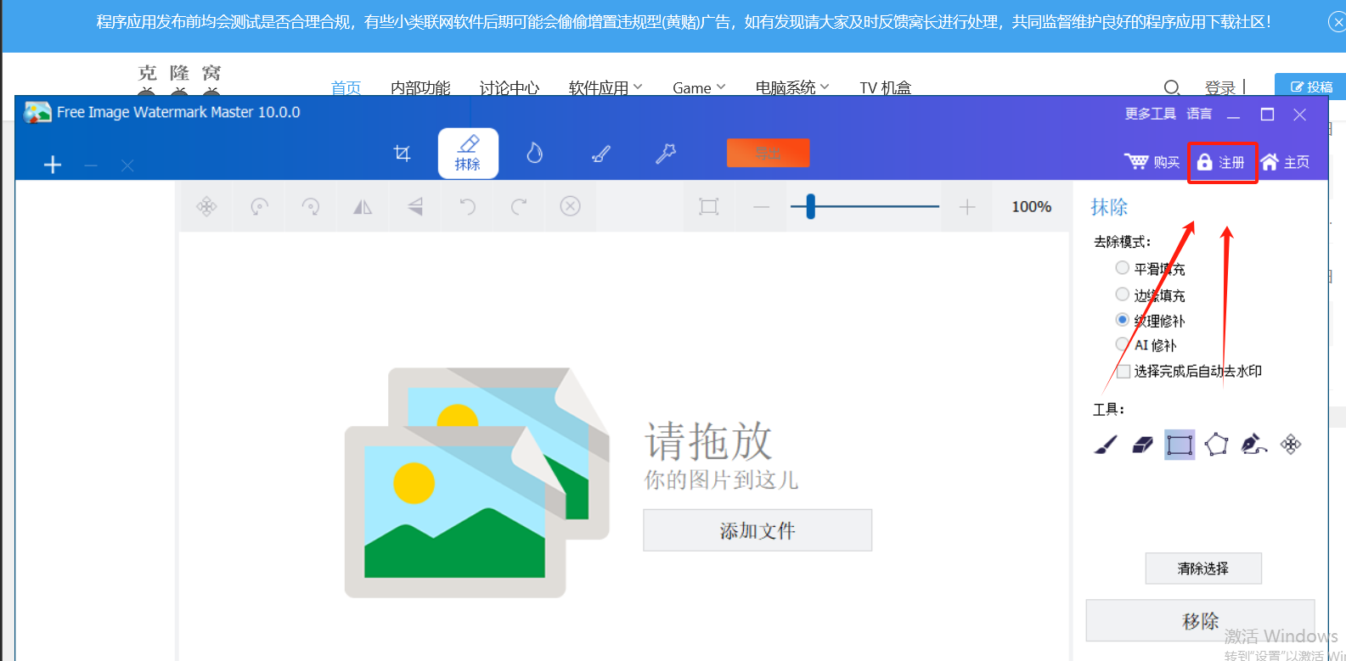Open 更多工具 menu
This screenshot has height=661, width=1346.
point(1150,114)
